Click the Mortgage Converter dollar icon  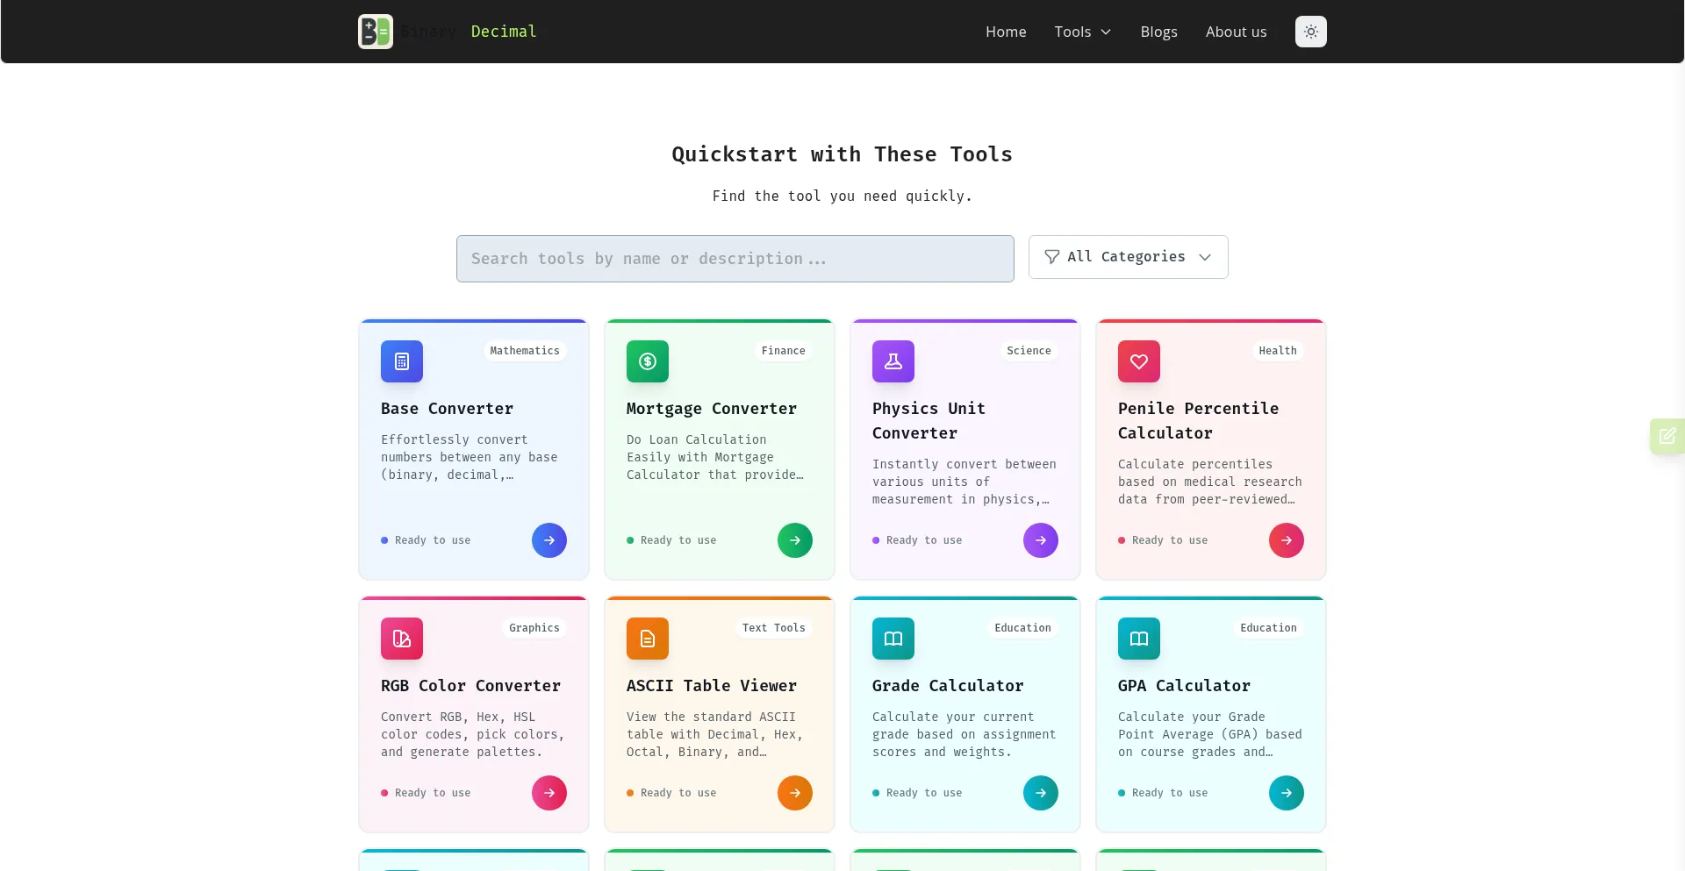point(648,361)
